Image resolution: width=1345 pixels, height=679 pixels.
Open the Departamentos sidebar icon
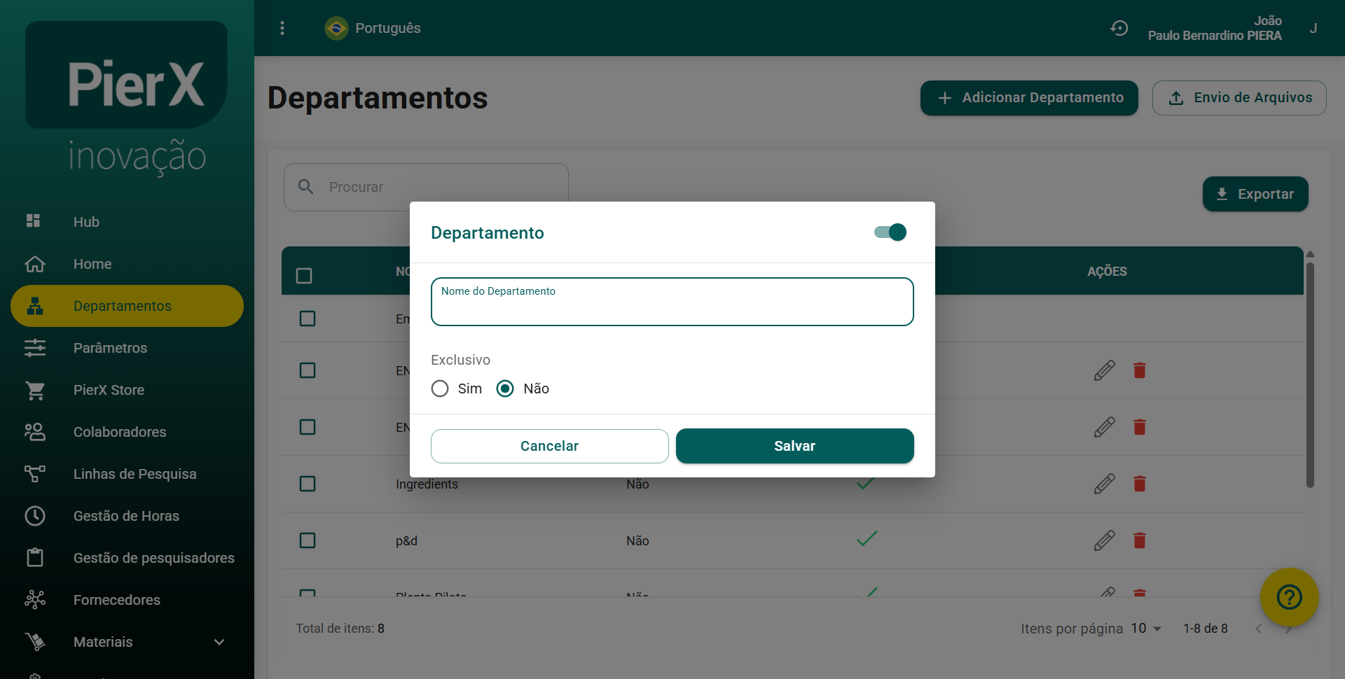point(35,306)
